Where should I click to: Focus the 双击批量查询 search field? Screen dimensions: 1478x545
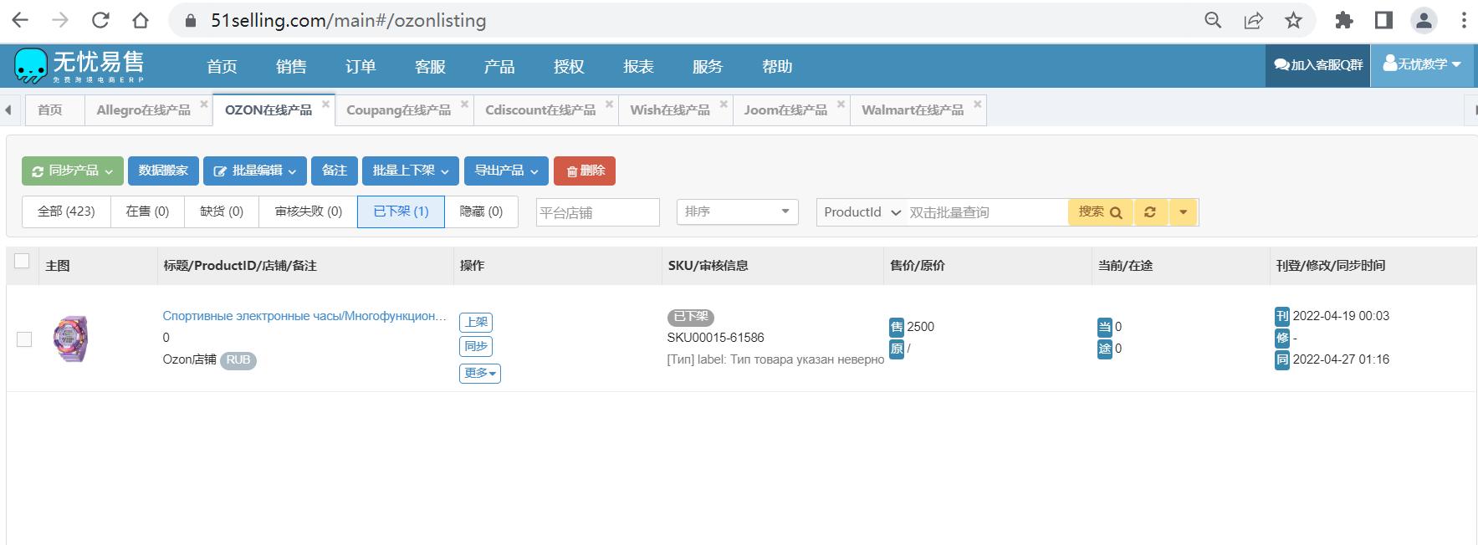coord(985,212)
